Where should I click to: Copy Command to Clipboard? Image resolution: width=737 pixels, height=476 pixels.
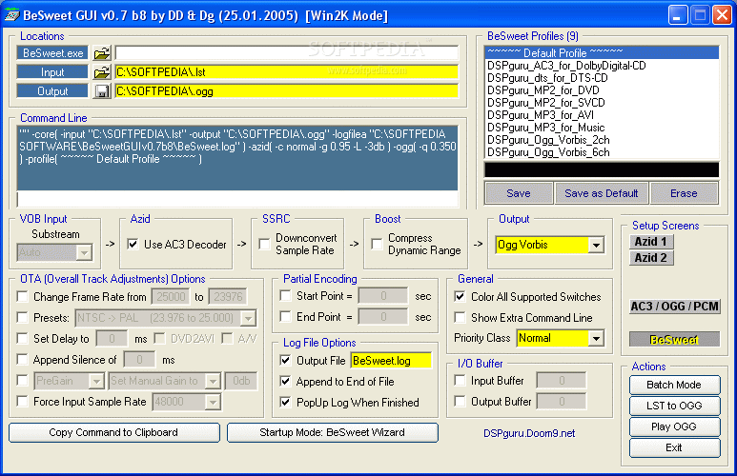[113, 432]
